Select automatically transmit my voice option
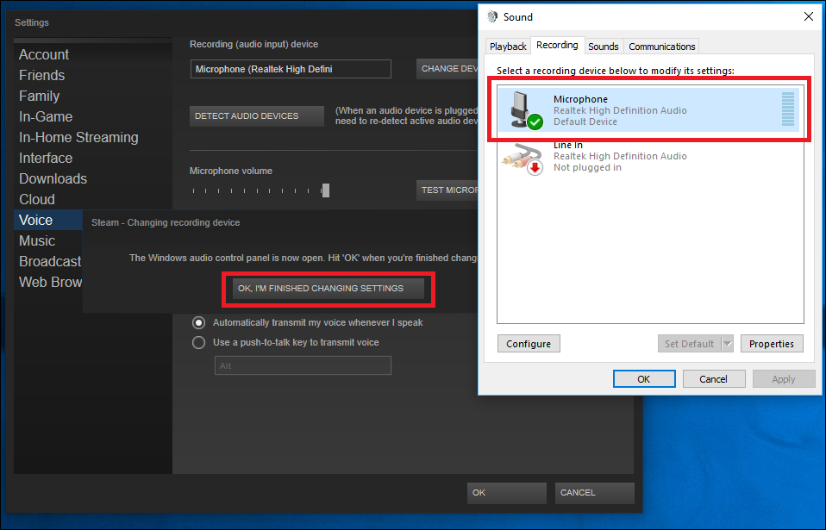The image size is (826, 530). (x=198, y=322)
